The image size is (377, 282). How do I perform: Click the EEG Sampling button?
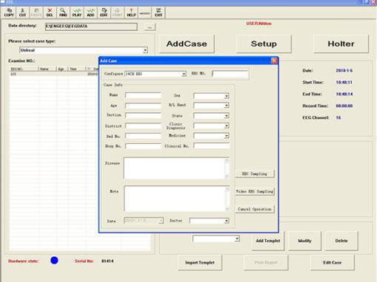[x=254, y=173]
